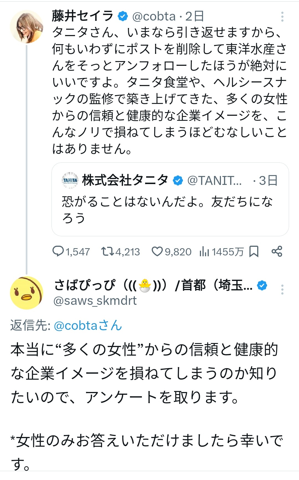Click the 藤井セイラ display name
Screen dimensions: 299x480
[83, 16]
